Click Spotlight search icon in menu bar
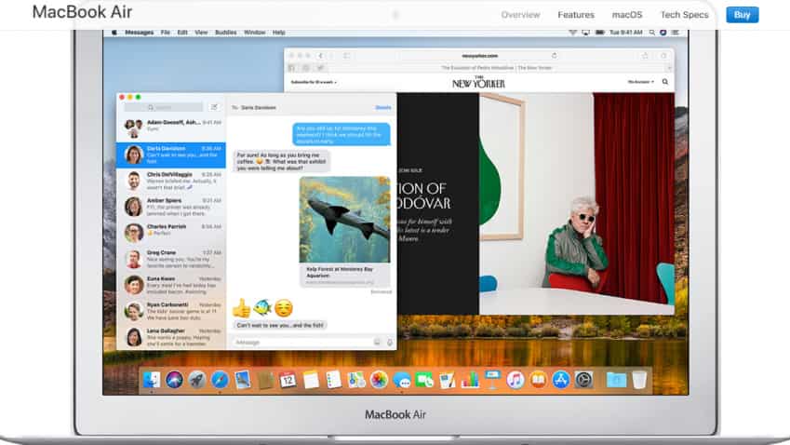Screen dimensions: 790x445 coord(652,33)
